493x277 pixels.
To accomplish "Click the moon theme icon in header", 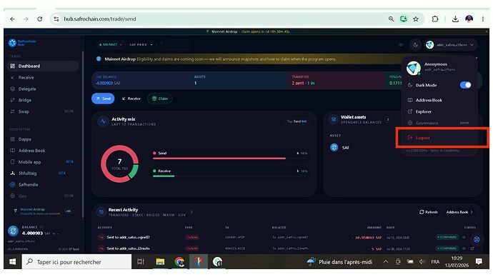I will tap(416, 45).
